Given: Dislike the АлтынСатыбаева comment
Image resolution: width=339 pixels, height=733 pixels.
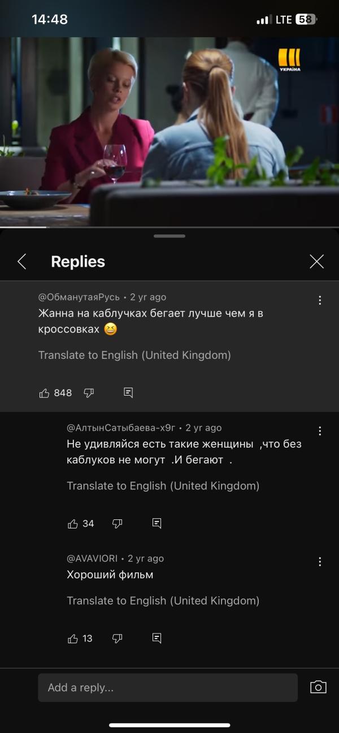Looking at the screenshot, I should point(117,524).
